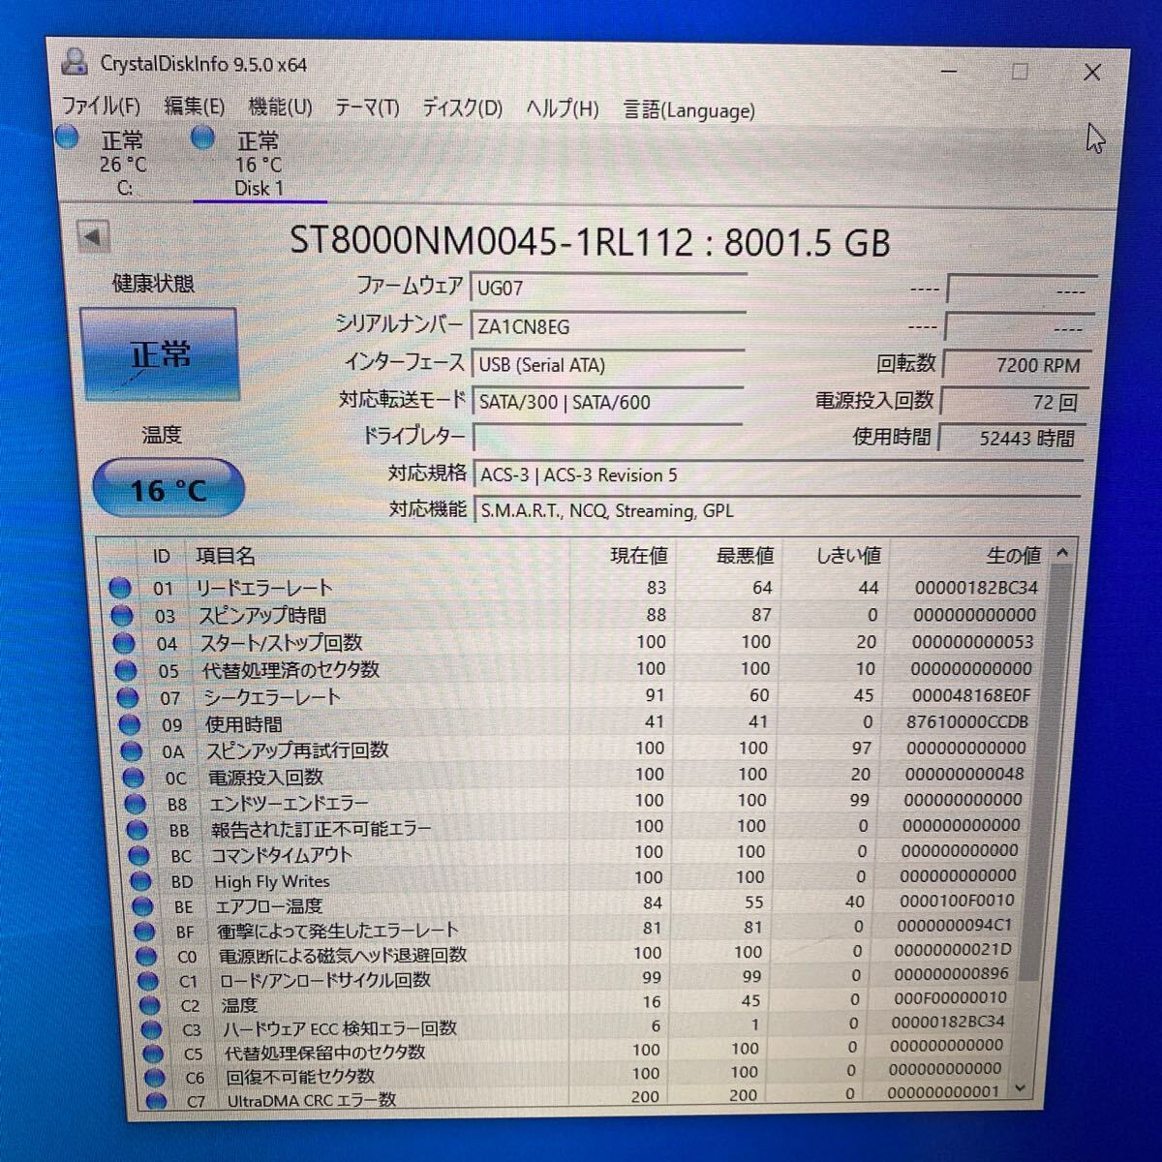Click the transfer mode field SATA/300 | SATA/600
This screenshot has width=1162, height=1162.
(608, 401)
